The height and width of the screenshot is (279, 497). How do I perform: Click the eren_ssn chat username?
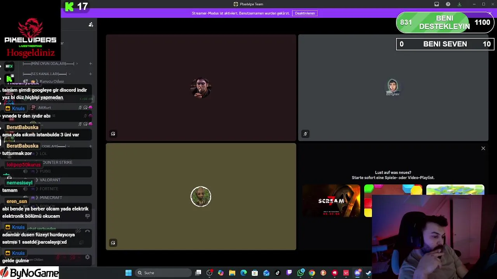[x=17, y=201]
